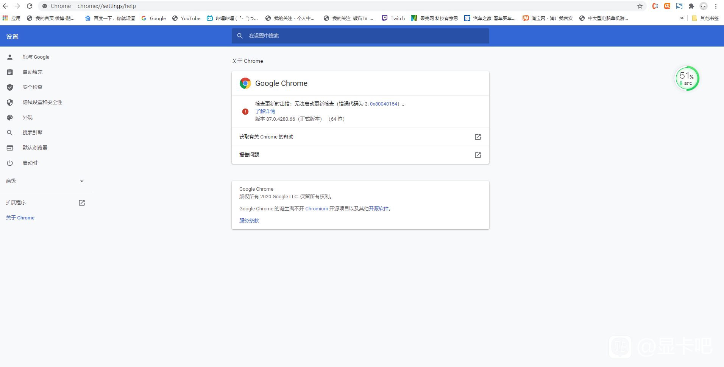Open the 哔哩哔哩 bookmark

point(232,18)
